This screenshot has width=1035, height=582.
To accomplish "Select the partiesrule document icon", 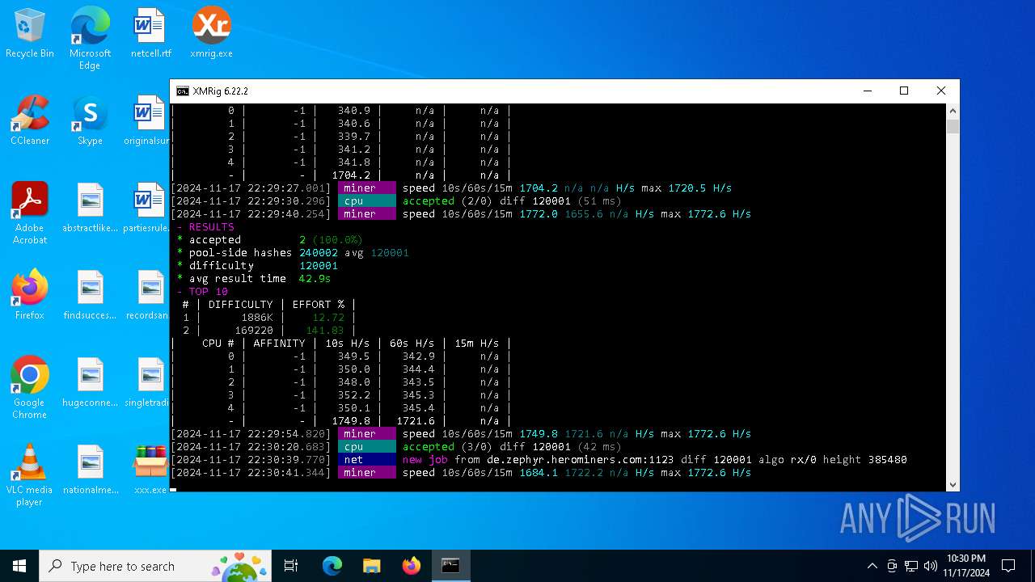I will (146, 207).
